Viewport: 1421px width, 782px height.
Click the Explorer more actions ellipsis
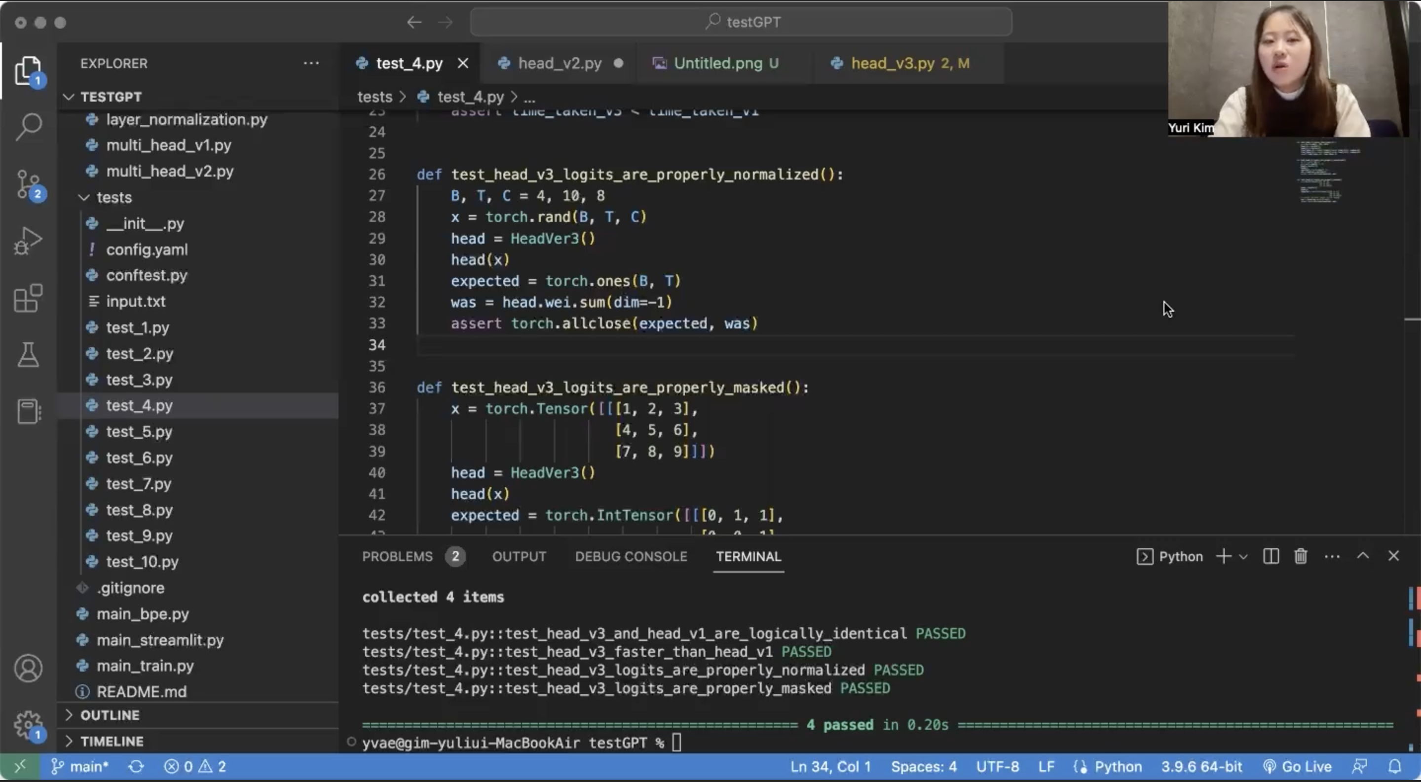311,63
